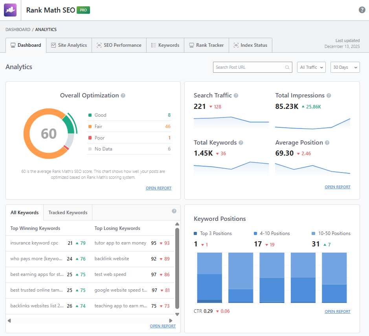The height and width of the screenshot is (336, 369).
Task: Select 'tutor app to earn money' keyword
Action: tap(120, 243)
